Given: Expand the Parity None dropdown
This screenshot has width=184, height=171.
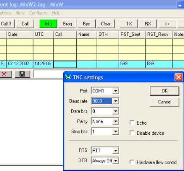Looking at the screenshot, I should 115,121.
